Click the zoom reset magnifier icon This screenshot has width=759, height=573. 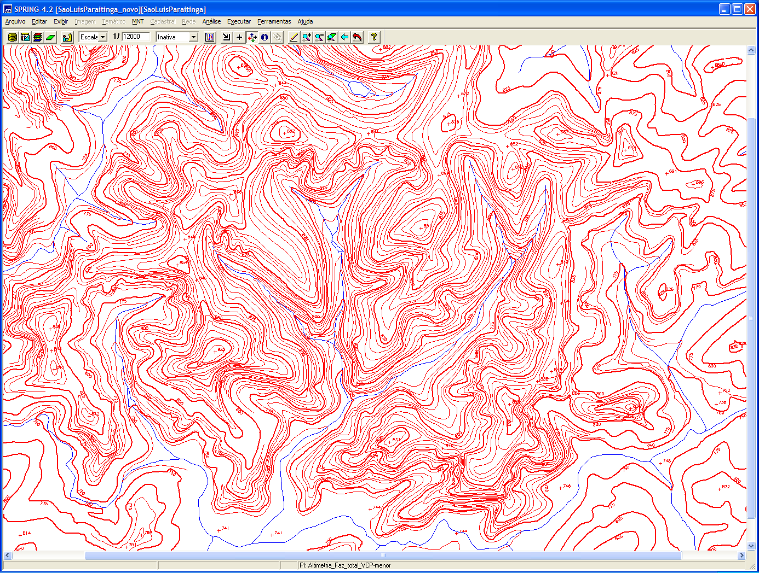pyautogui.click(x=332, y=37)
